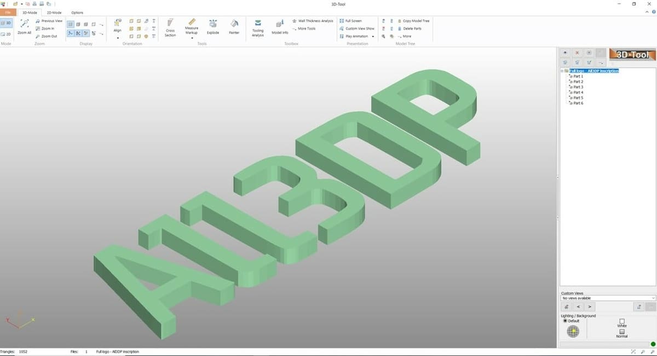Screen dimensions: 657x356
Task: Open the Options ribbon tab
Action: tap(77, 12)
